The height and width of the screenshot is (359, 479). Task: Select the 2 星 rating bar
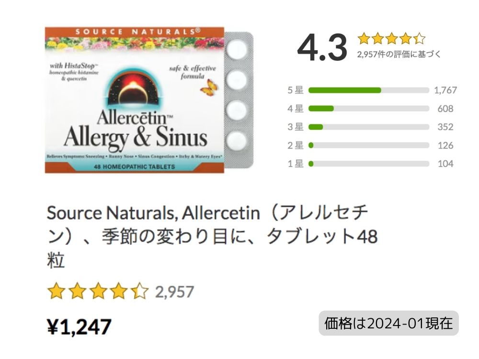pyautogui.click(x=368, y=146)
